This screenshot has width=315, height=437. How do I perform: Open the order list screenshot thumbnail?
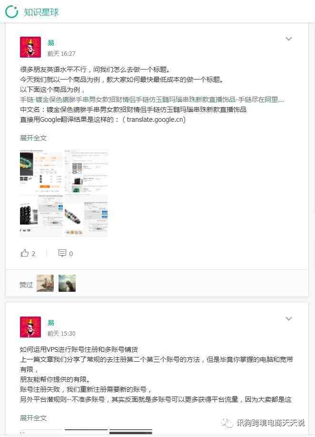[86, 171]
